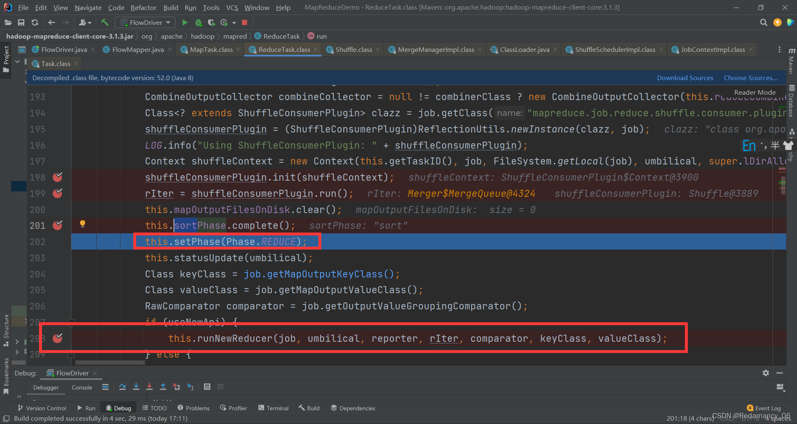Screen dimensions: 797x424
Task: Open the Problems tool window button
Action: pos(193,408)
